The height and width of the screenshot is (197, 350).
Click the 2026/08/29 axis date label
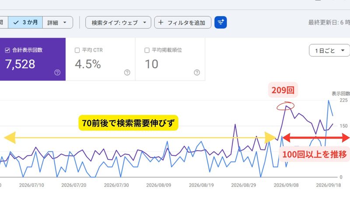pos(244,185)
